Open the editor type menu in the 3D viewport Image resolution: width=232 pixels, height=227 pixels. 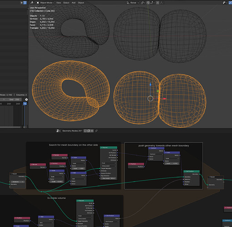(32, 3)
